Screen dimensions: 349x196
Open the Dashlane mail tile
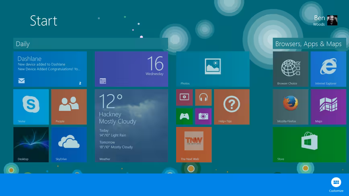pyautogui.click(x=50, y=69)
